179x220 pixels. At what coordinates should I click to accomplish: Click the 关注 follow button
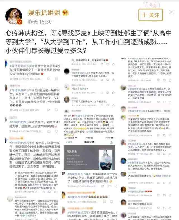coord(151,15)
